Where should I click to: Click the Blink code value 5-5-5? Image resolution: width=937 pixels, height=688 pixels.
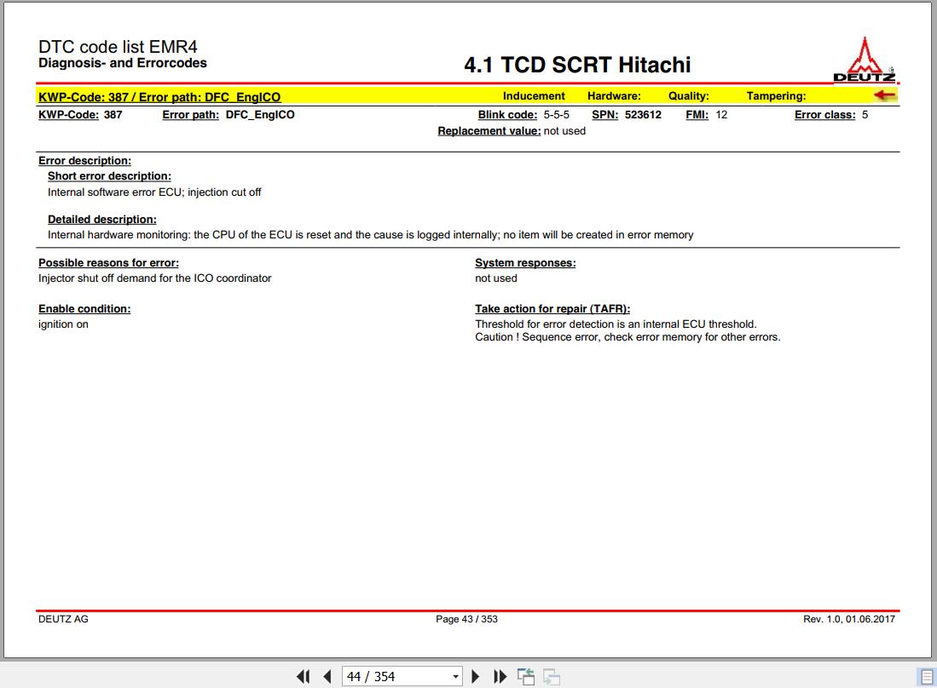pos(557,115)
